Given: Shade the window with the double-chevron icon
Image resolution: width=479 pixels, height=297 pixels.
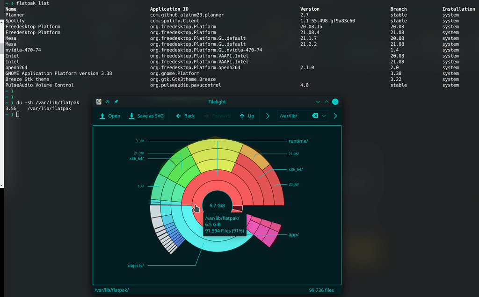Looking at the screenshot, I should pyautogui.click(x=107, y=101).
